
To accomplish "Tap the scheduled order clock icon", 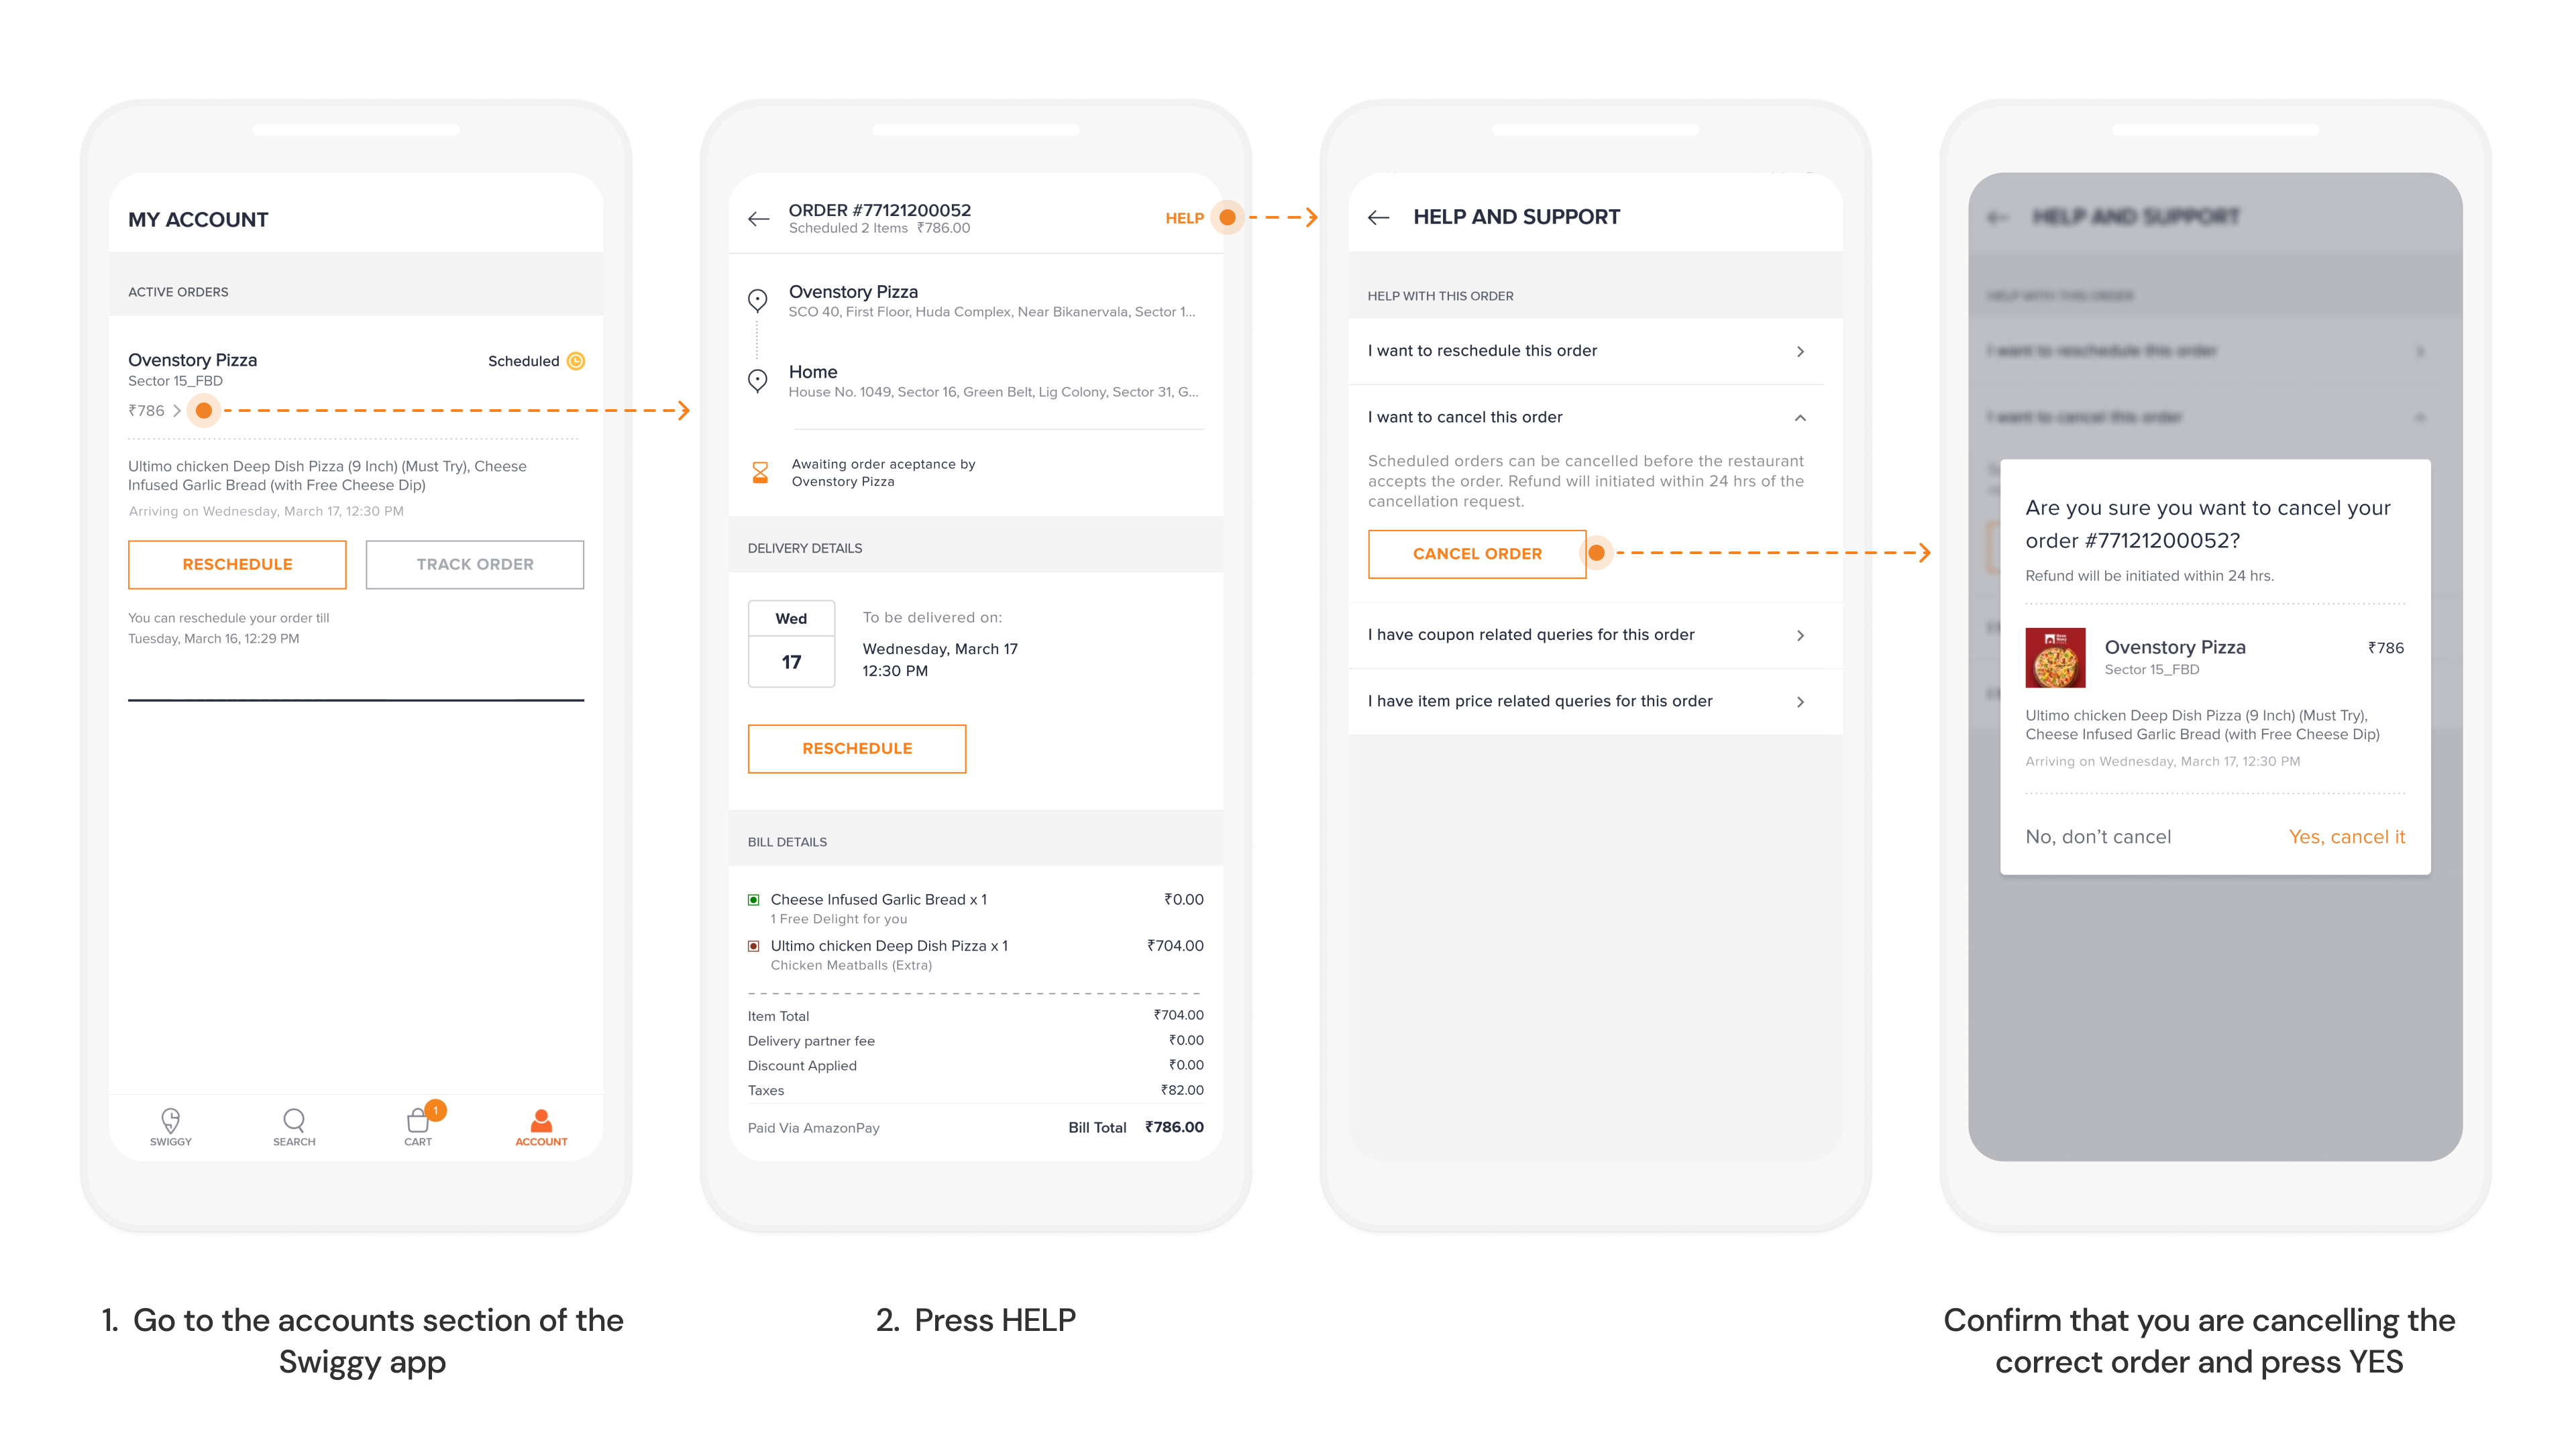I will tap(577, 361).
